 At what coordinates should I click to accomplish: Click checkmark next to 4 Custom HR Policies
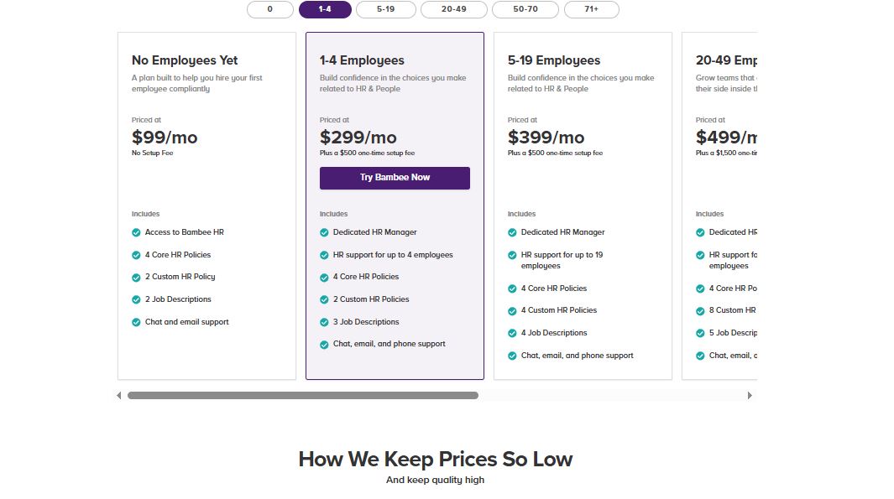click(512, 310)
